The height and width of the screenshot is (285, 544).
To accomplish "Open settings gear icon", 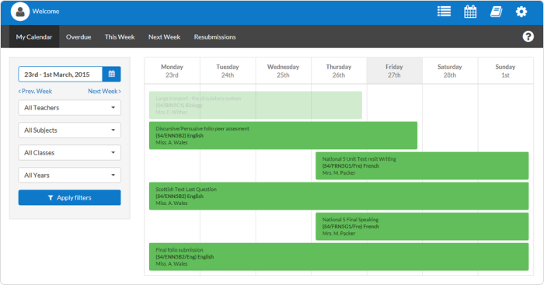I will point(521,12).
